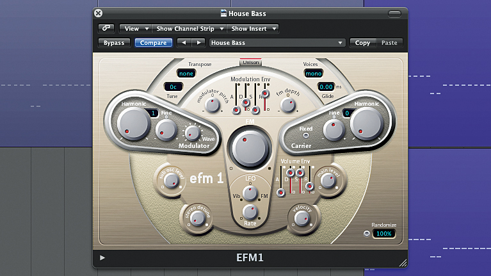Click the Tune 0c value field
This screenshot has height=276, width=491.
[x=173, y=87]
